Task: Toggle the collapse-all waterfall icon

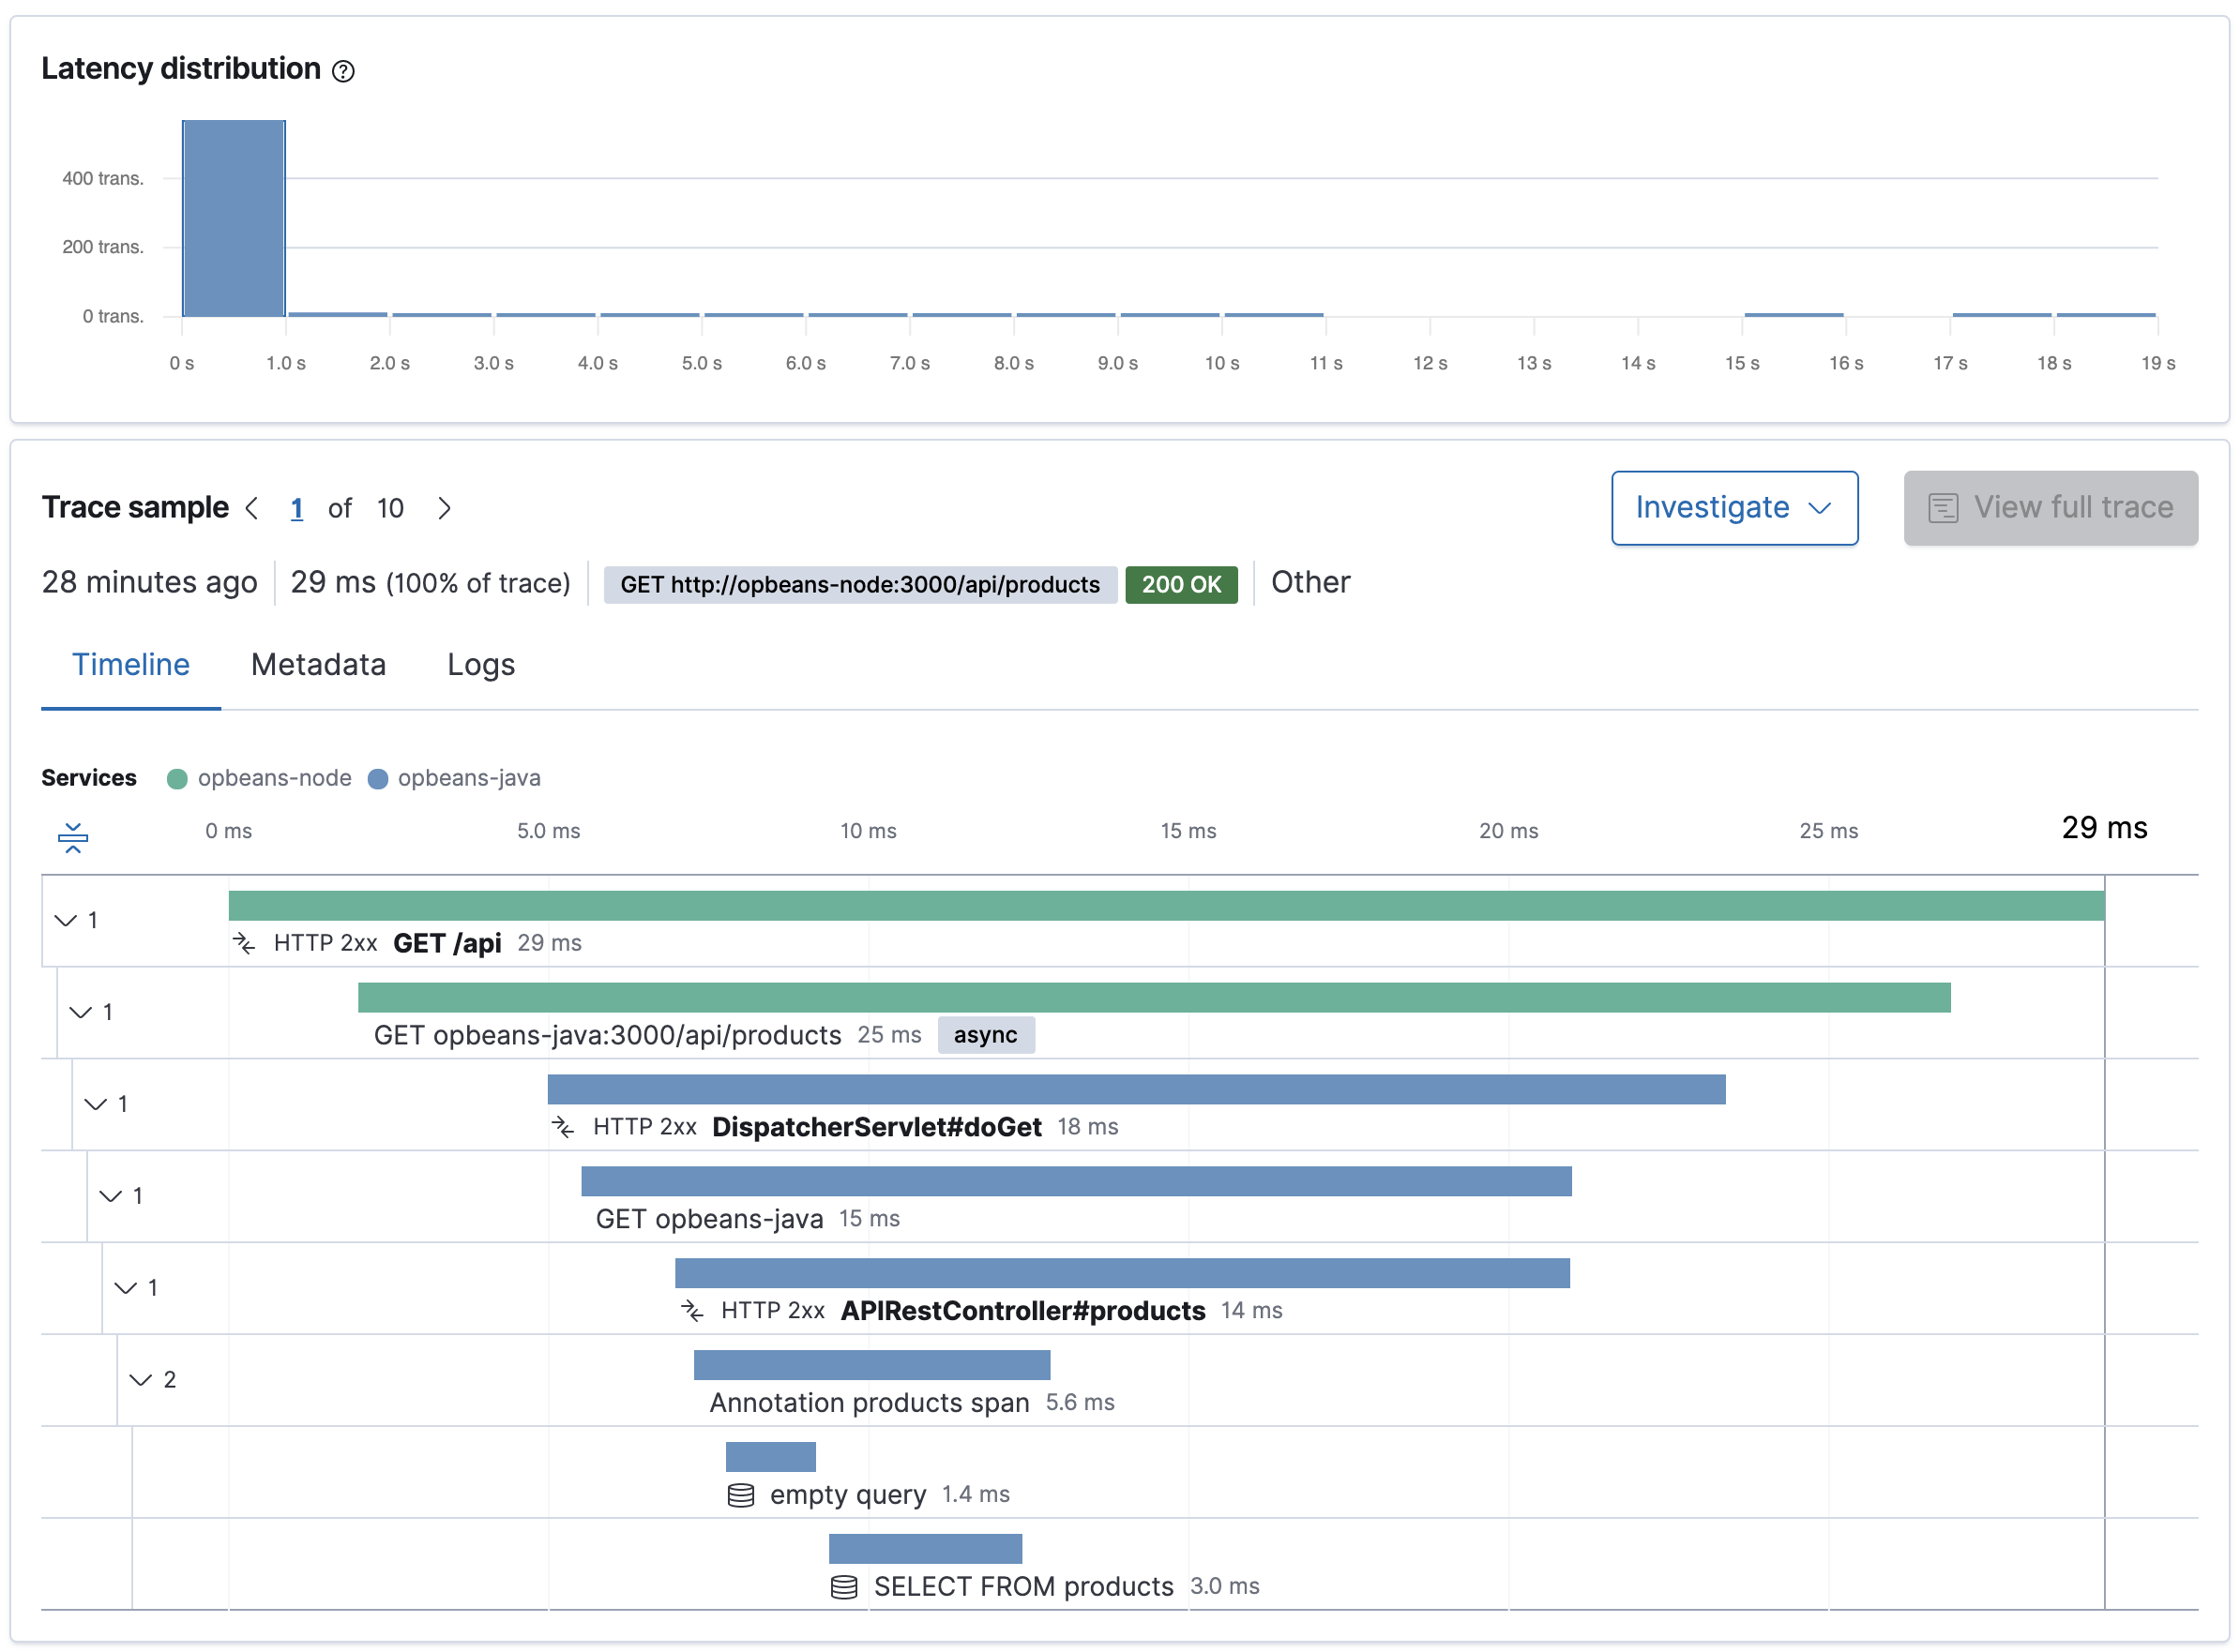Action: (74, 836)
